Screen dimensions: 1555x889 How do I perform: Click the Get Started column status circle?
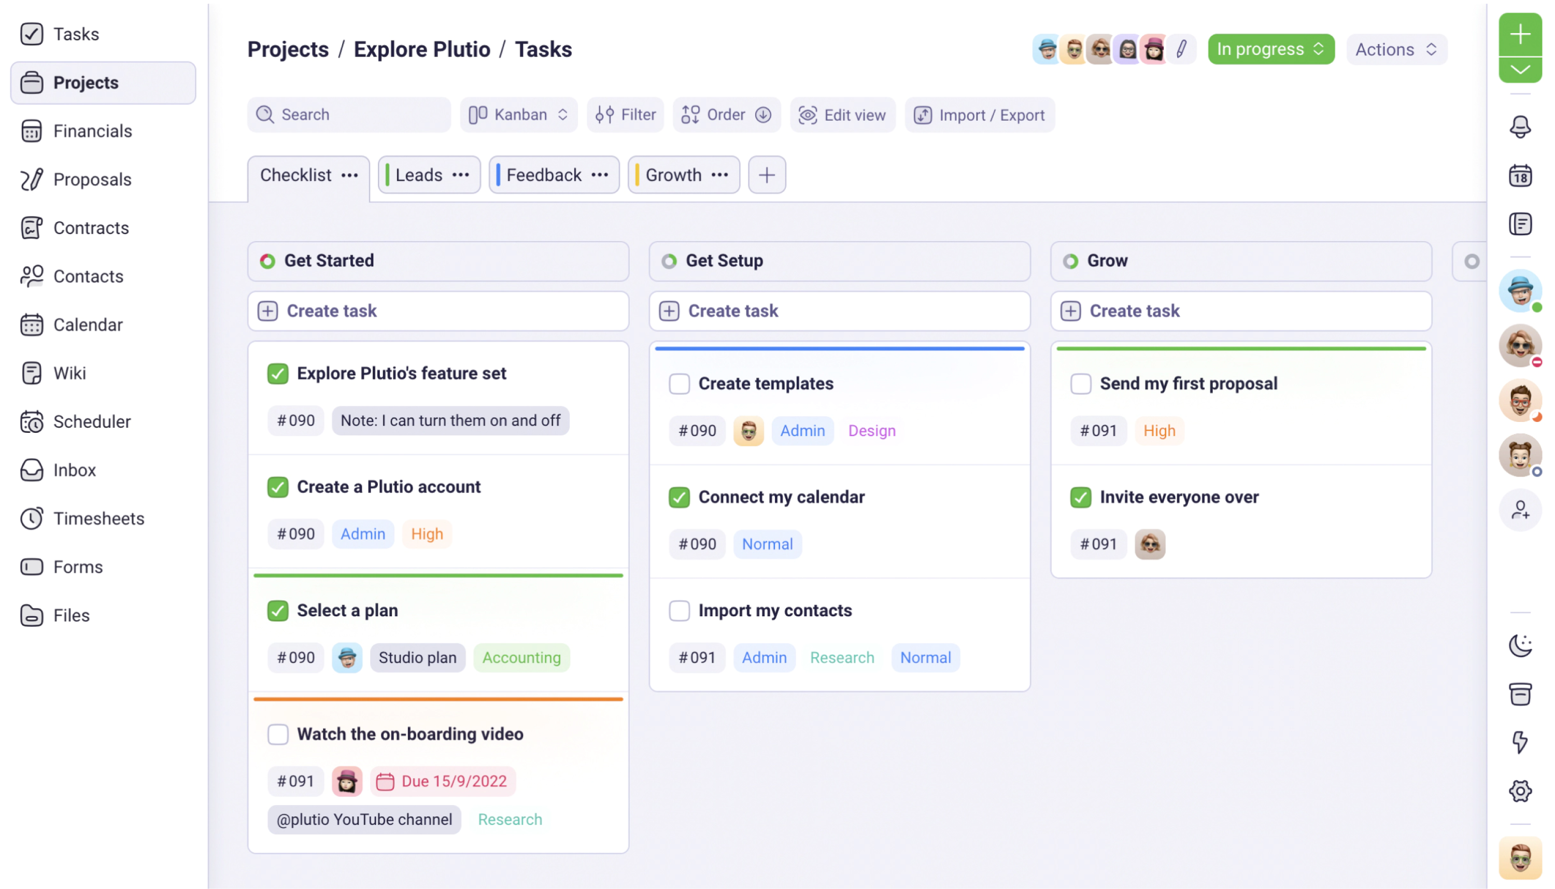pyautogui.click(x=267, y=261)
